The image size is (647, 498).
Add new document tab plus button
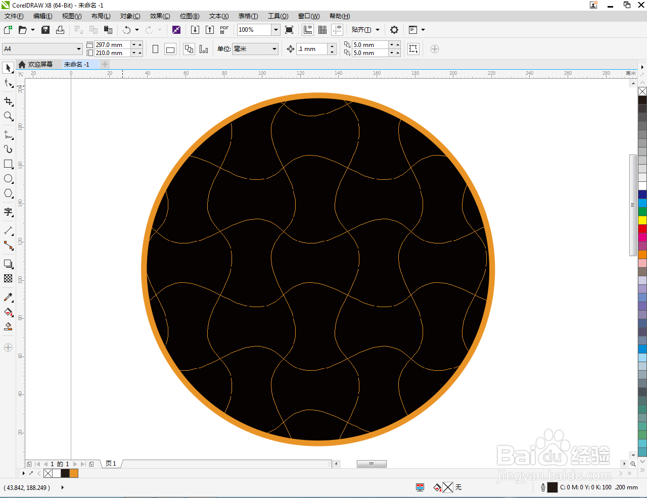105,64
